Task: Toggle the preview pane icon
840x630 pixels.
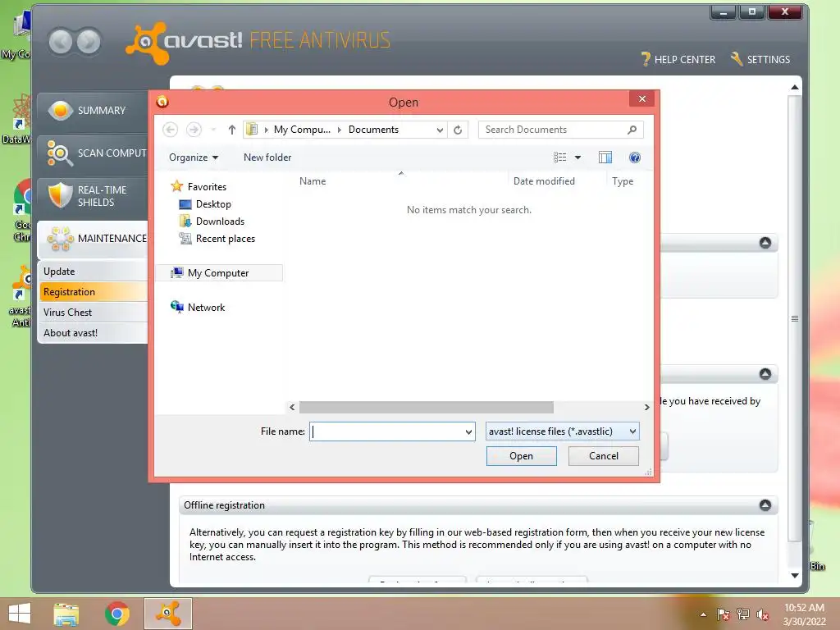Action: point(605,157)
